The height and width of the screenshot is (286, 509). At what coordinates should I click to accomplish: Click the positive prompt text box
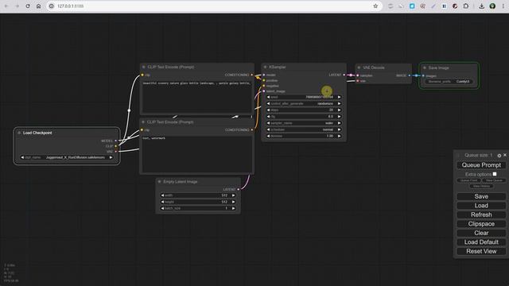pyautogui.click(x=196, y=97)
